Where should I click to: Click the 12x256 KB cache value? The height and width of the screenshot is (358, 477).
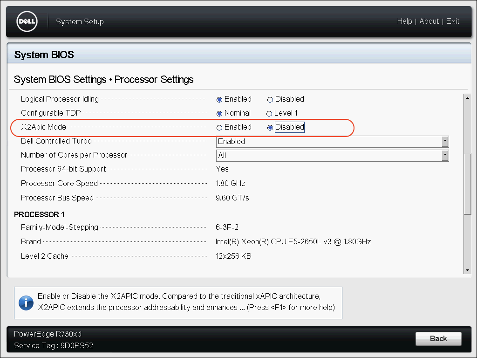click(234, 256)
